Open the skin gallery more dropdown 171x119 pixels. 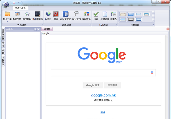(x=153, y=21)
